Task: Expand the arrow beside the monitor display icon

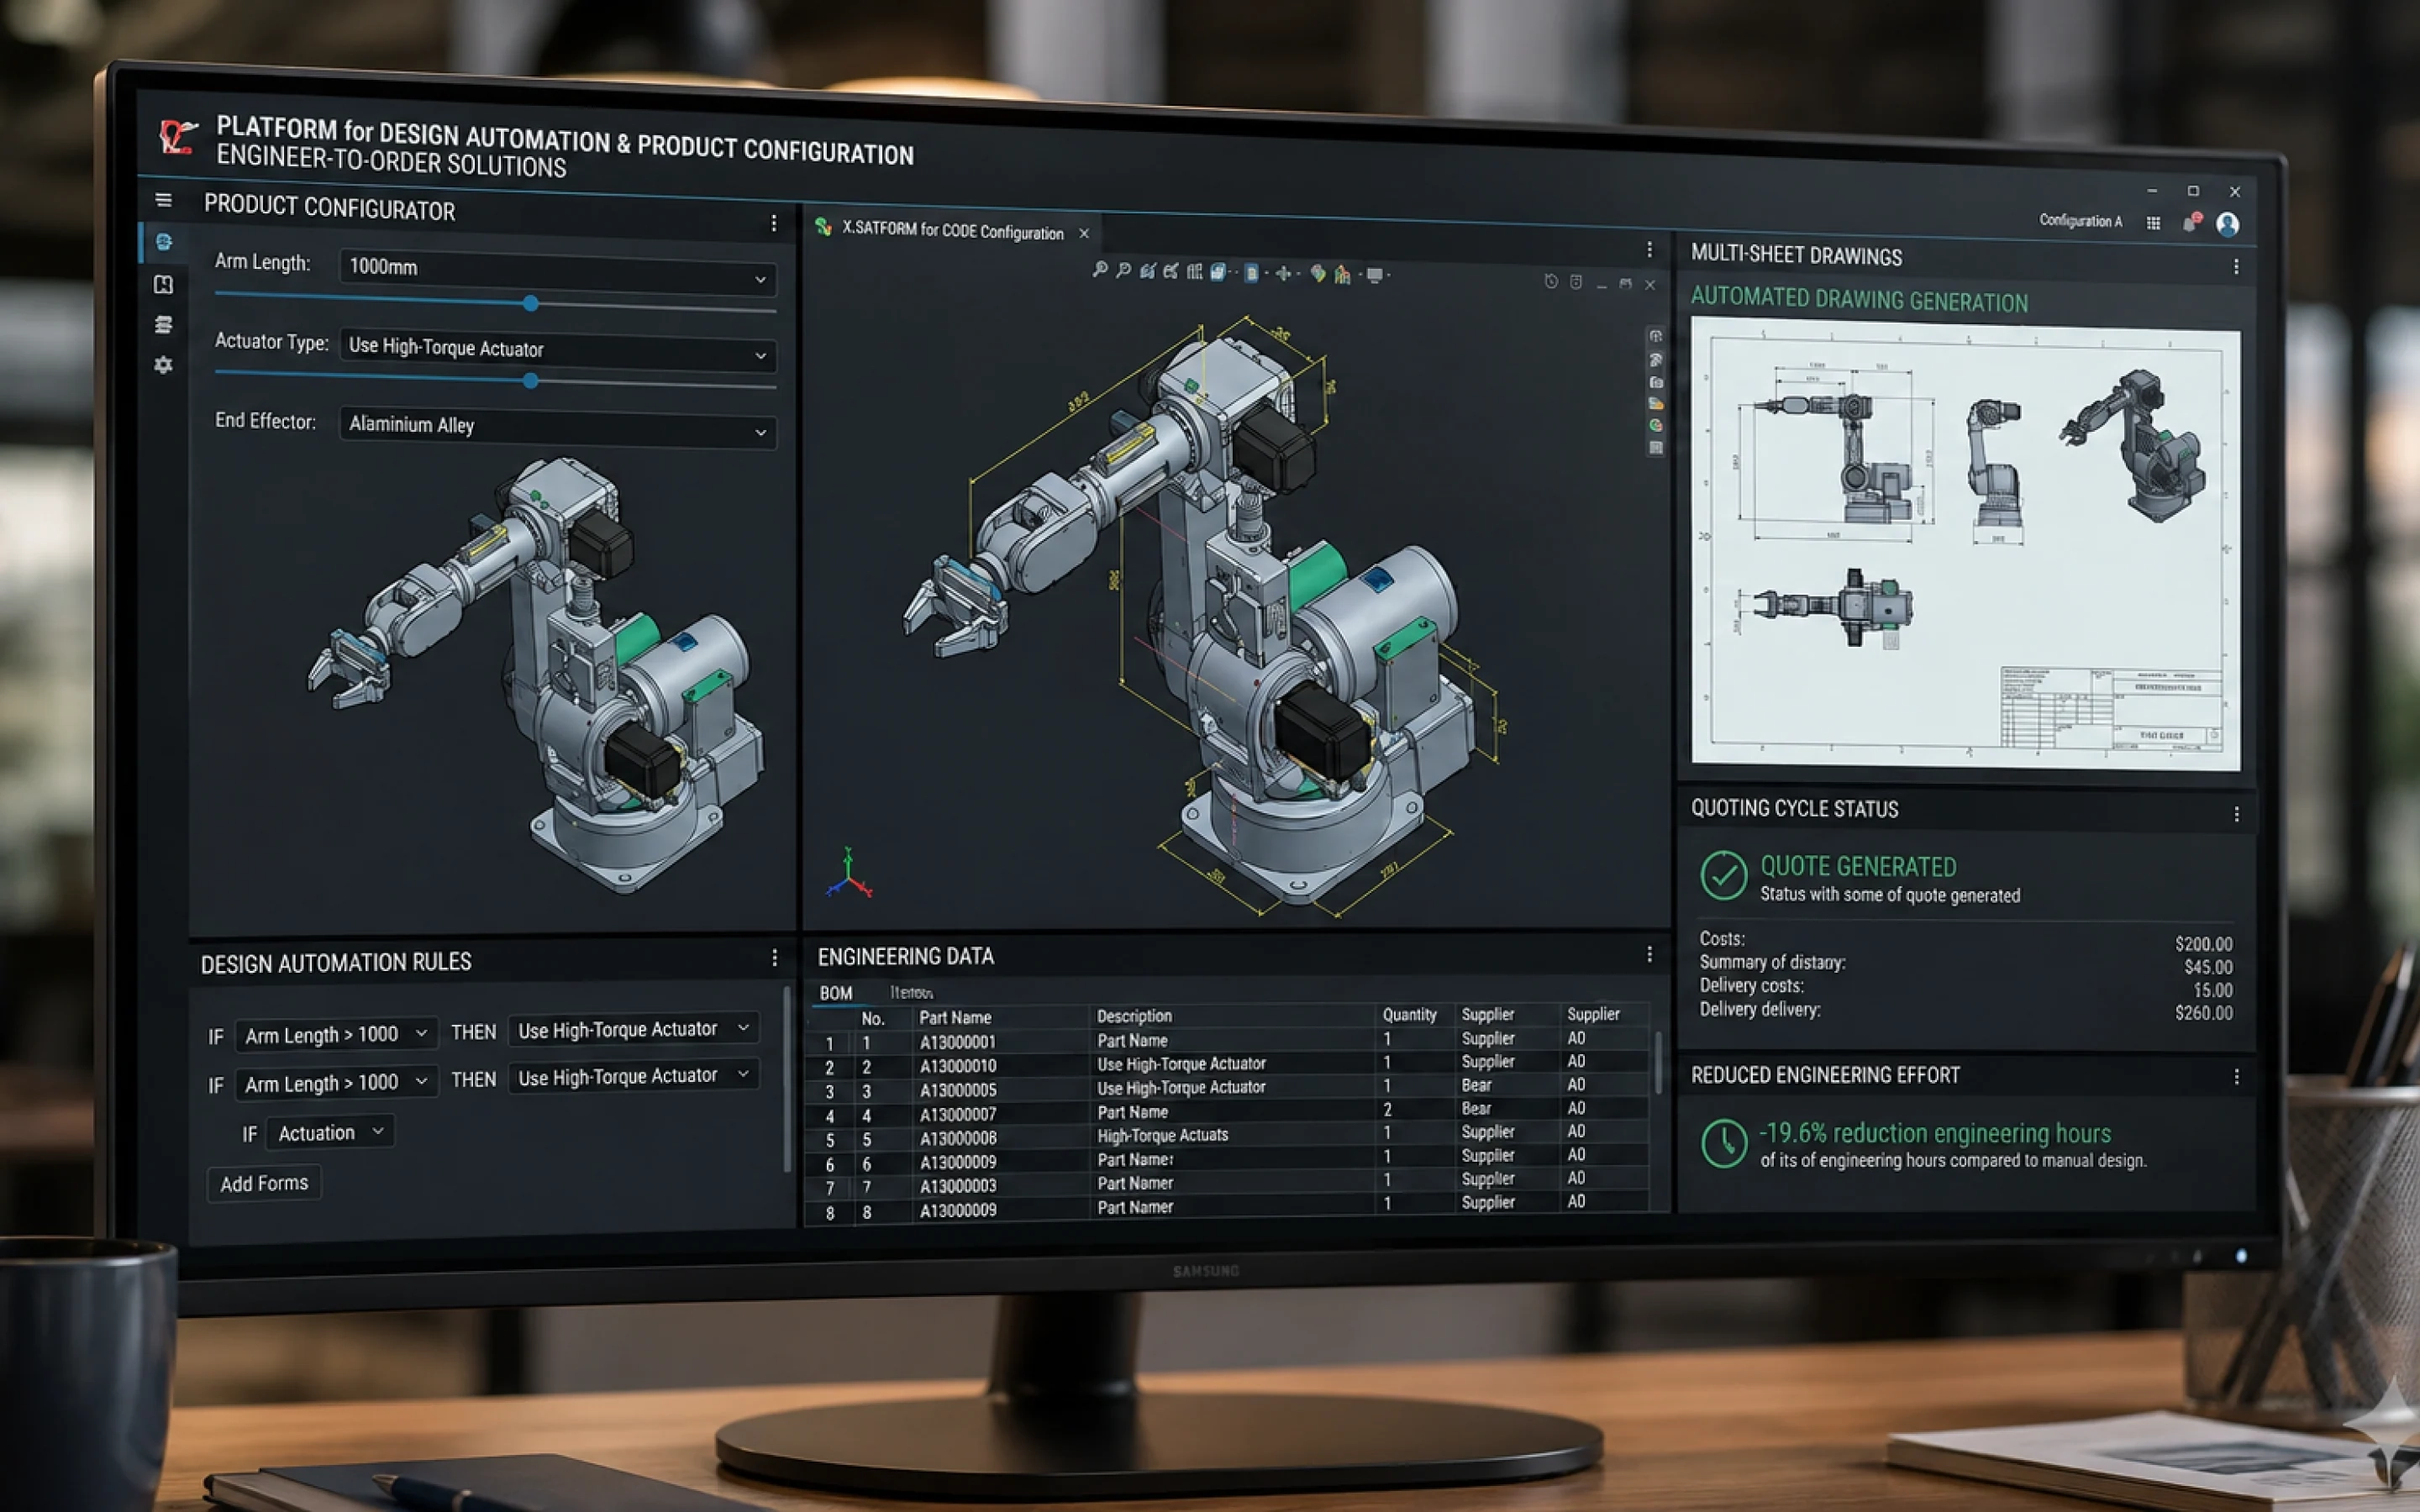Action: (x=1389, y=275)
